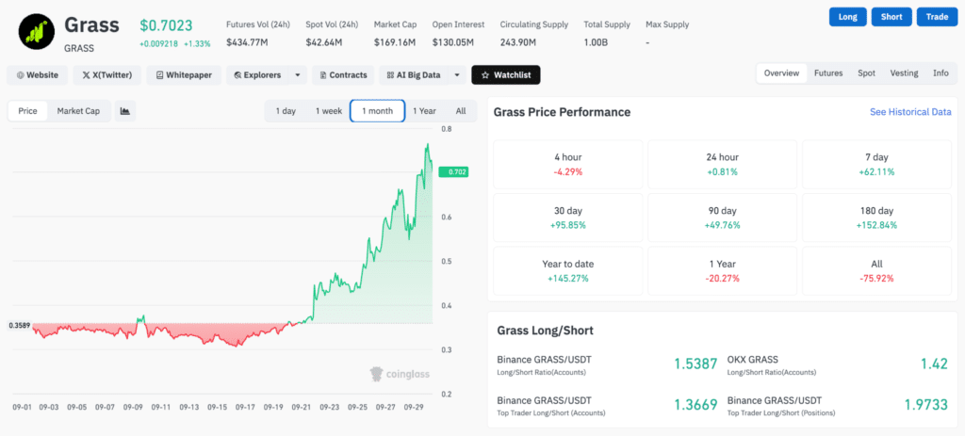The height and width of the screenshot is (436, 965).
Task: Open the Whitepaper button
Action: click(184, 75)
